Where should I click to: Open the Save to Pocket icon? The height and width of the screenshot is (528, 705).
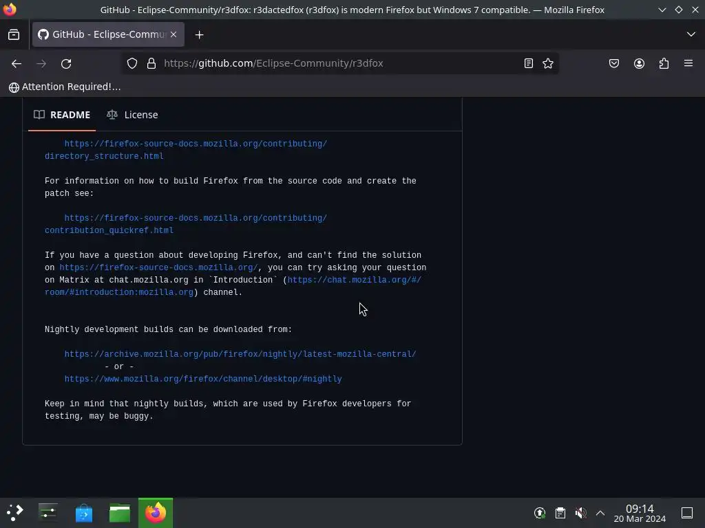pyautogui.click(x=613, y=63)
